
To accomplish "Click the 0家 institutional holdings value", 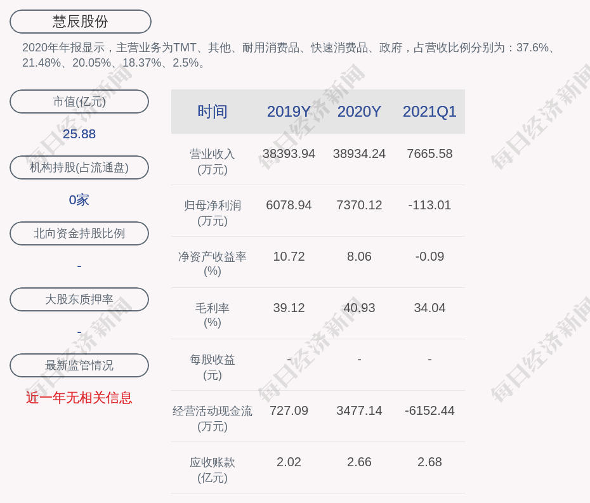I will point(79,200).
